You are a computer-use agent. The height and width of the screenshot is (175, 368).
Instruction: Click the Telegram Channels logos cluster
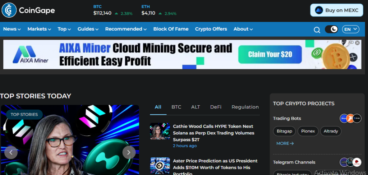click(350, 162)
